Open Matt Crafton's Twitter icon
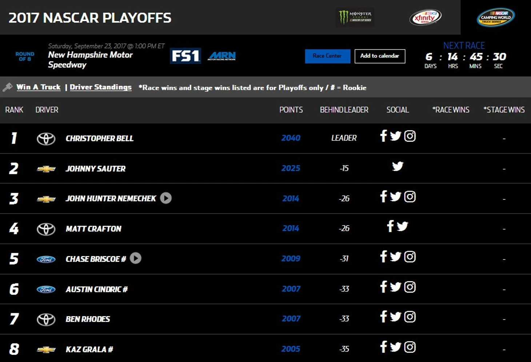This screenshot has height=362, width=531. [402, 226]
